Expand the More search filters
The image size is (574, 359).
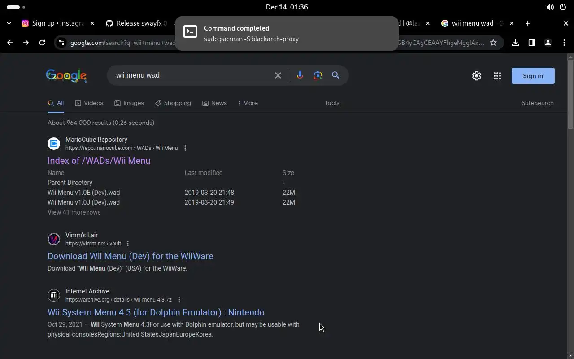248,103
